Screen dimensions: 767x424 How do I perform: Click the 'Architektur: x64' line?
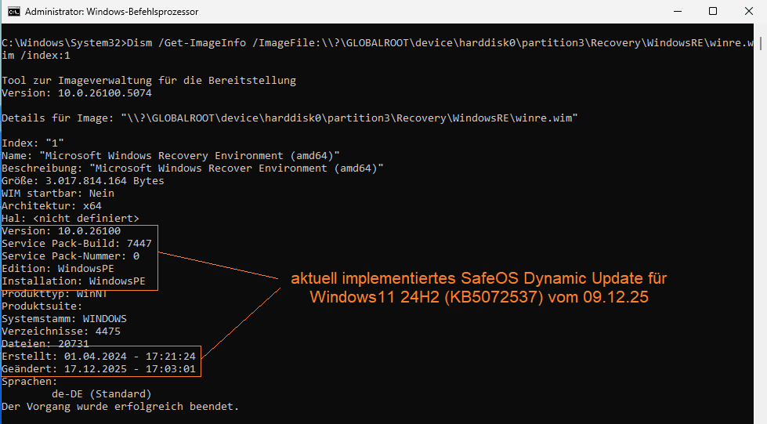[52, 206]
